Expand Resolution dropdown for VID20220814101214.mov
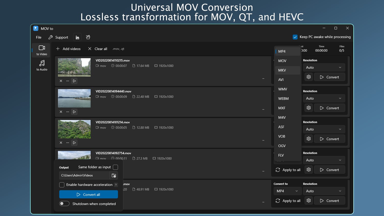 324,129
